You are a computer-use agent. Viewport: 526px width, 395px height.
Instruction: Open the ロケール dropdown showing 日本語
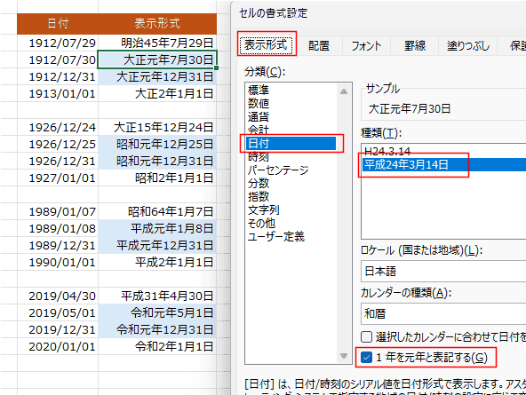tap(443, 271)
